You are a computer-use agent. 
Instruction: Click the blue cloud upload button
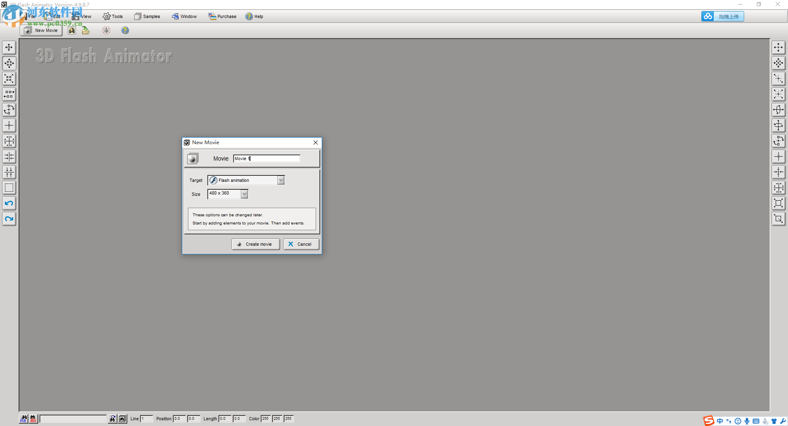tap(722, 16)
